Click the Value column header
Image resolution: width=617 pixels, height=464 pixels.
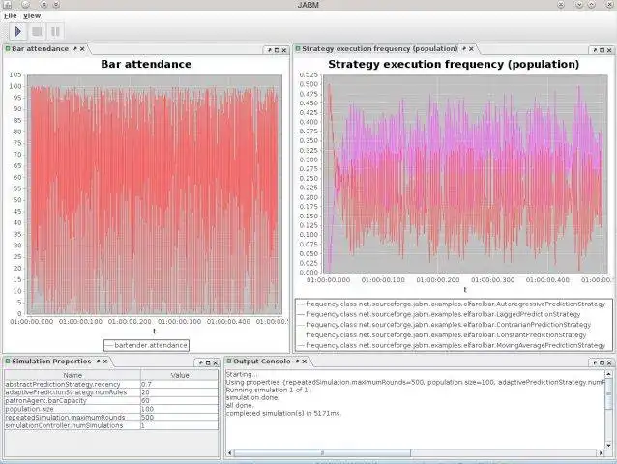[x=180, y=375]
